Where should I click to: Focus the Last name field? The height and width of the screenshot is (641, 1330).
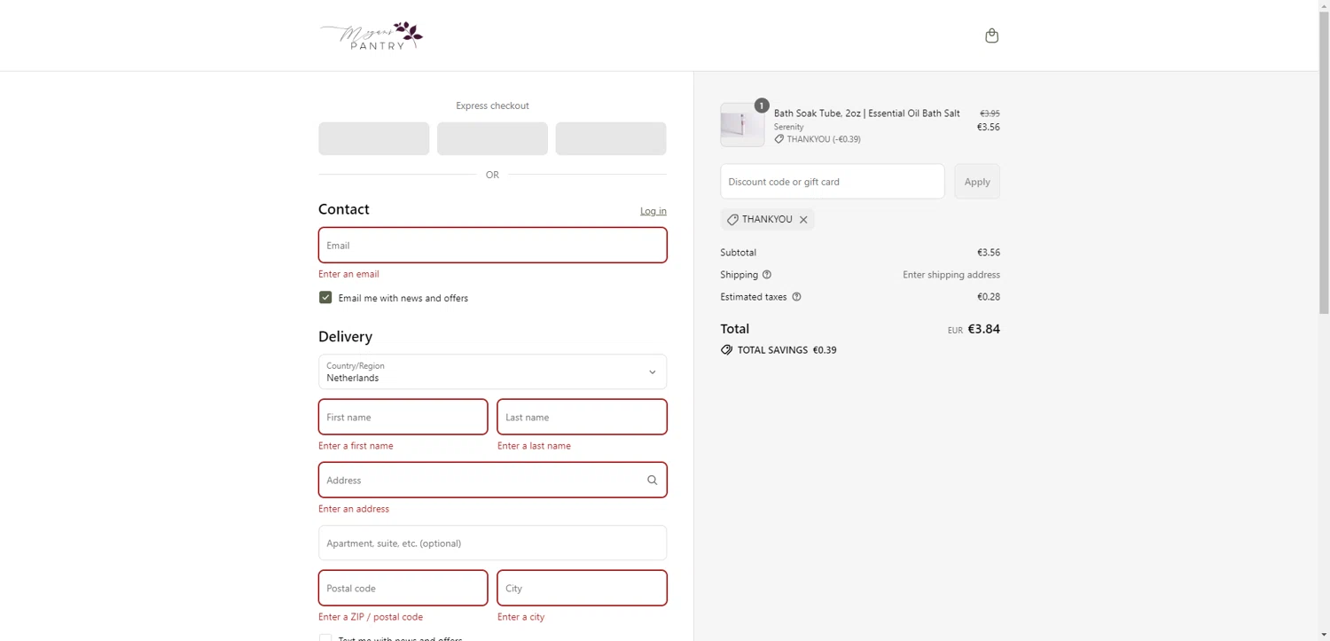click(582, 417)
